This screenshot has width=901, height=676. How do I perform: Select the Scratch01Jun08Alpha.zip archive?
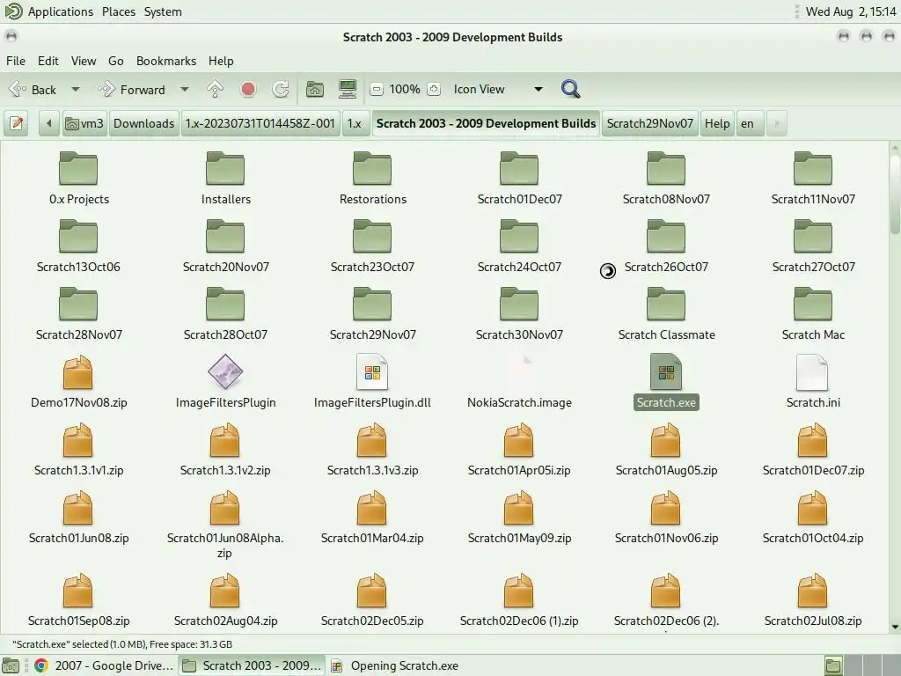(x=224, y=523)
